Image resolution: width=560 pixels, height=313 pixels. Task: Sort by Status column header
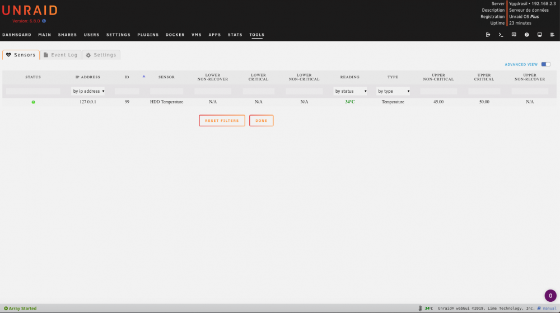(33, 77)
